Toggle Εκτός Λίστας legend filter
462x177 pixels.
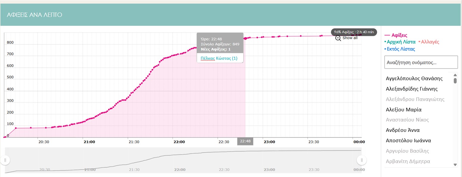400,49
